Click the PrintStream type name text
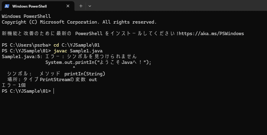Image resolution: width=267 pixels, height=135 pixels. point(55,80)
